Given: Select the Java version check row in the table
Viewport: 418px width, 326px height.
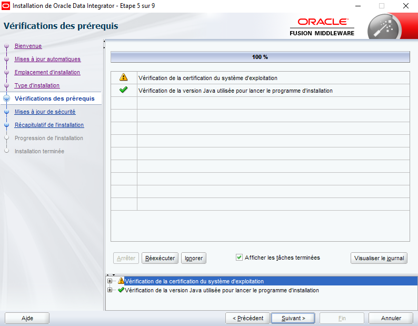Looking at the screenshot, I should (260, 91).
